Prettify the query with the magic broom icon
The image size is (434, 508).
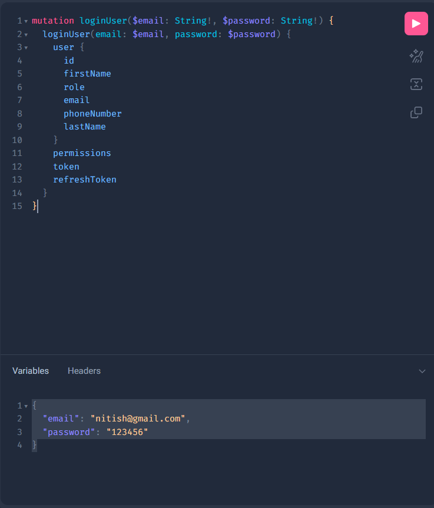click(416, 57)
